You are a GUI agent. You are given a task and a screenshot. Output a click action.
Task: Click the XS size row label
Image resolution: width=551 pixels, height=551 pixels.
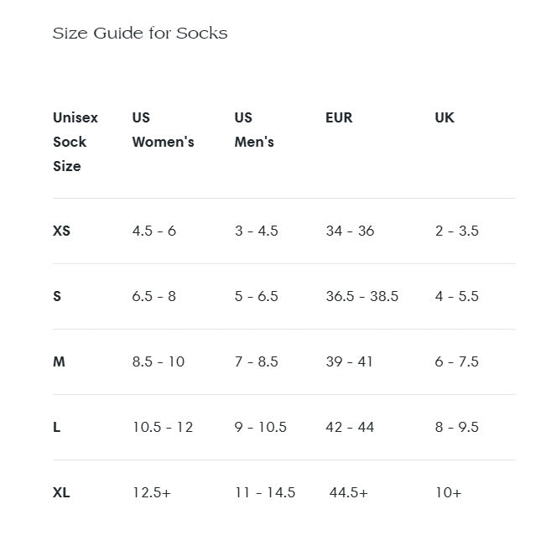[x=61, y=231]
